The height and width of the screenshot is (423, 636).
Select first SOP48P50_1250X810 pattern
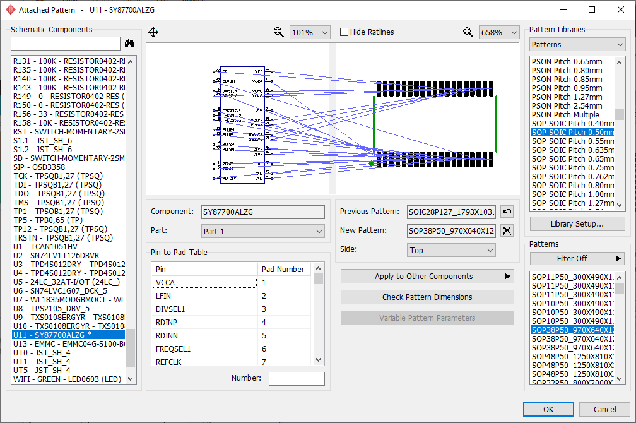pyautogui.click(x=572, y=357)
